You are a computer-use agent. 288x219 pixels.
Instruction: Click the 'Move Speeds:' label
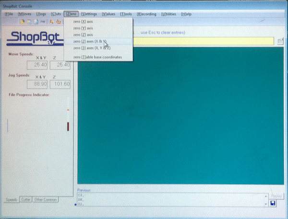(x=21, y=54)
